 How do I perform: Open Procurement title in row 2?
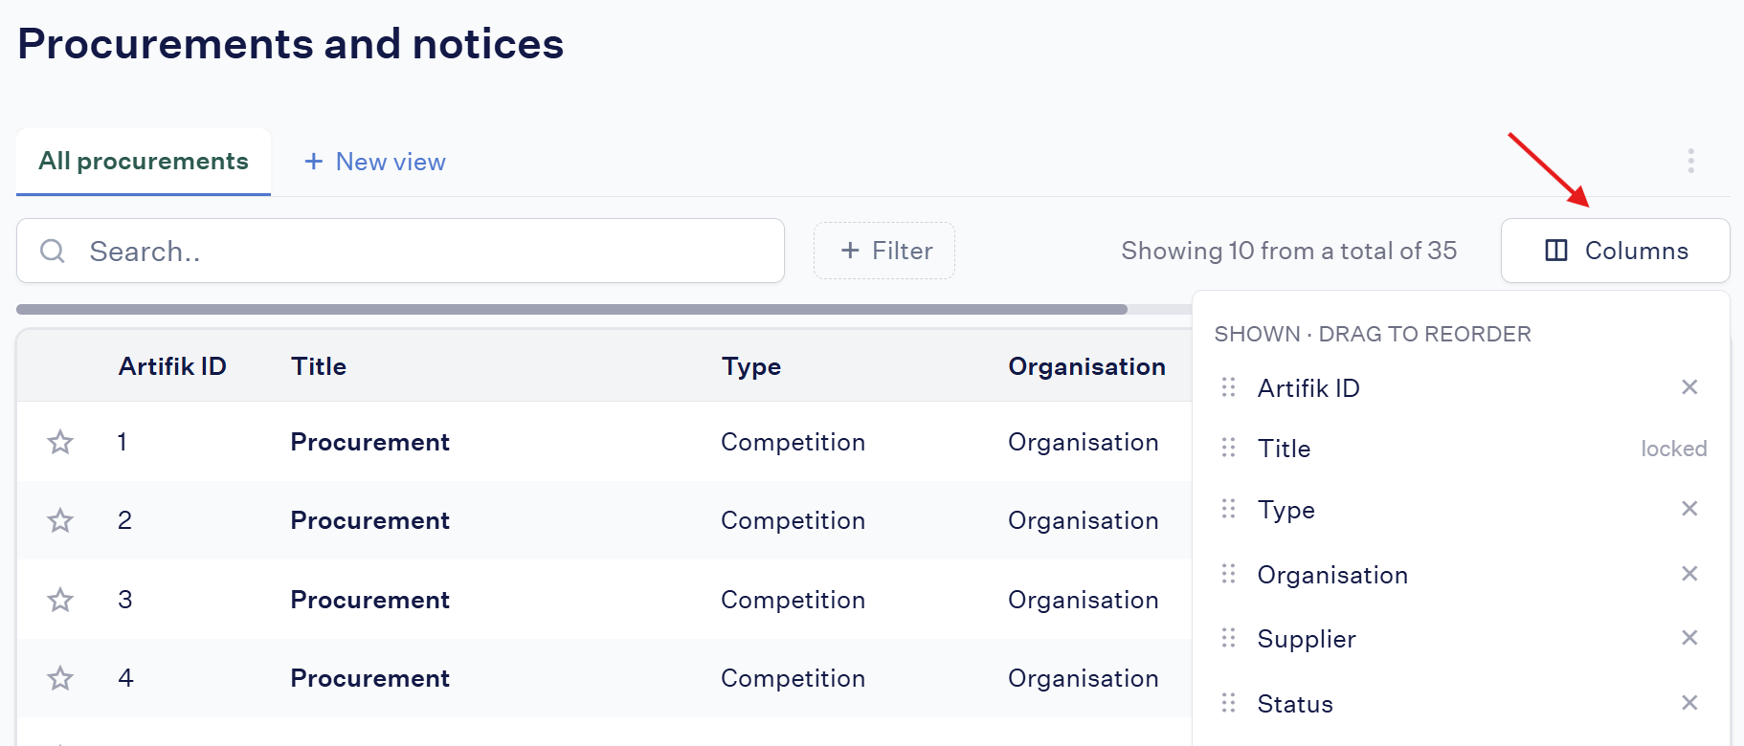(370, 520)
